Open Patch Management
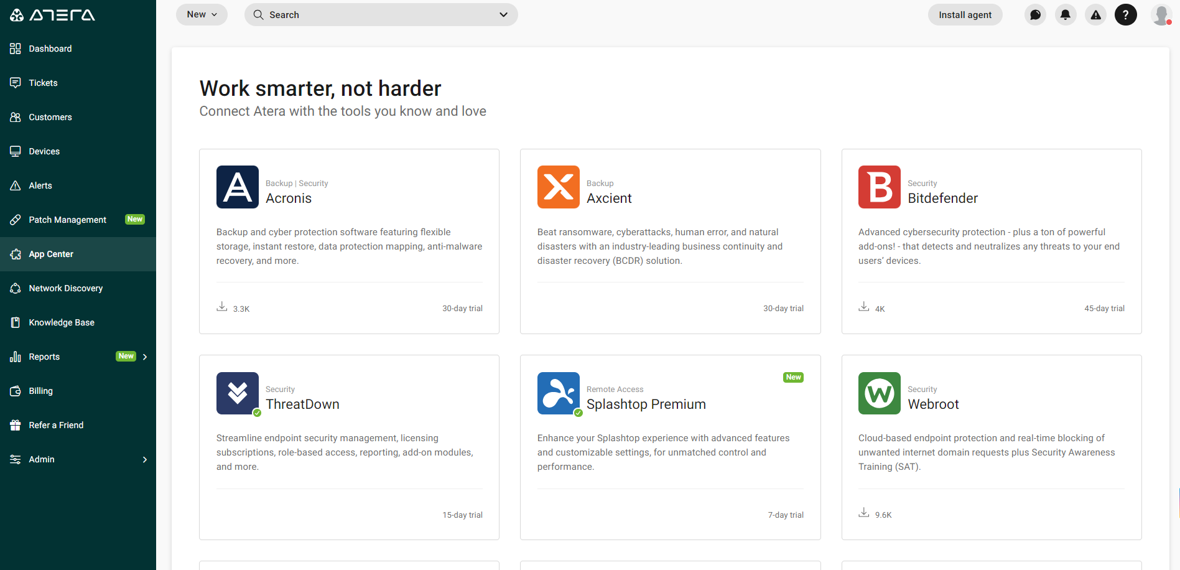This screenshot has height=570, width=1180. 78,220
